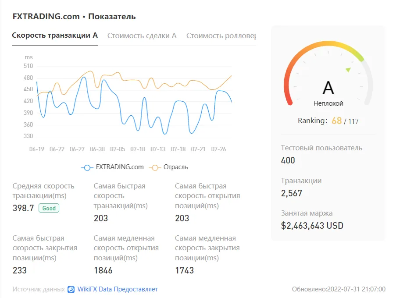
Task: Click the FXTRADING.com • Показатель heading
Action: click(x=74, y=17)
